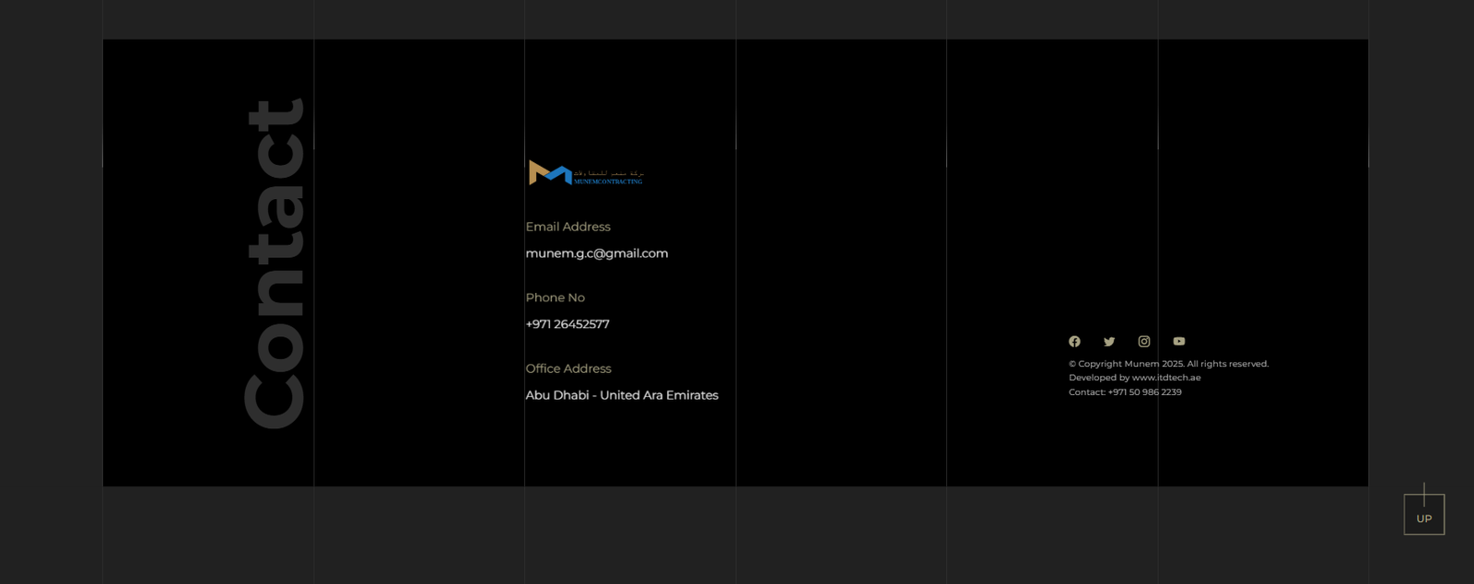Click the Email Address label
Image resolution: width=1474 pixels, height=584 pixels.
tap(567, 227)
